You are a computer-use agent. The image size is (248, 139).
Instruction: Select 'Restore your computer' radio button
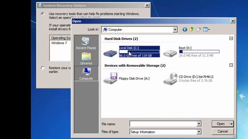(x=43, y=68)
